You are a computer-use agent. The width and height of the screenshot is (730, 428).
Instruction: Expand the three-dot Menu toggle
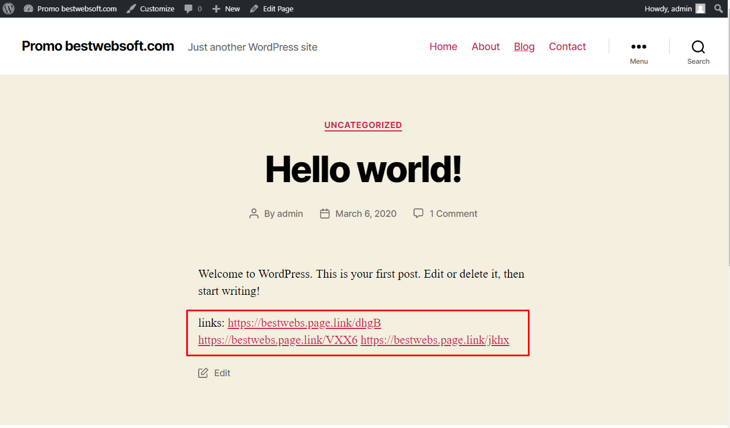coord(639,52)
